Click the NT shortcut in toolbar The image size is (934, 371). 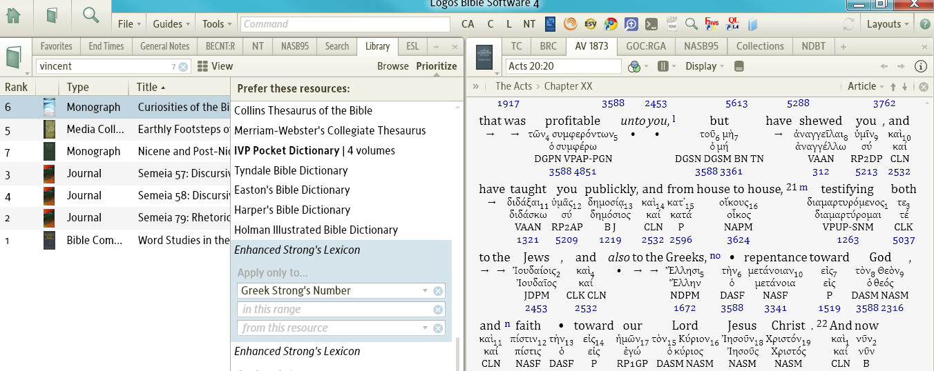(x=529, y=24)
